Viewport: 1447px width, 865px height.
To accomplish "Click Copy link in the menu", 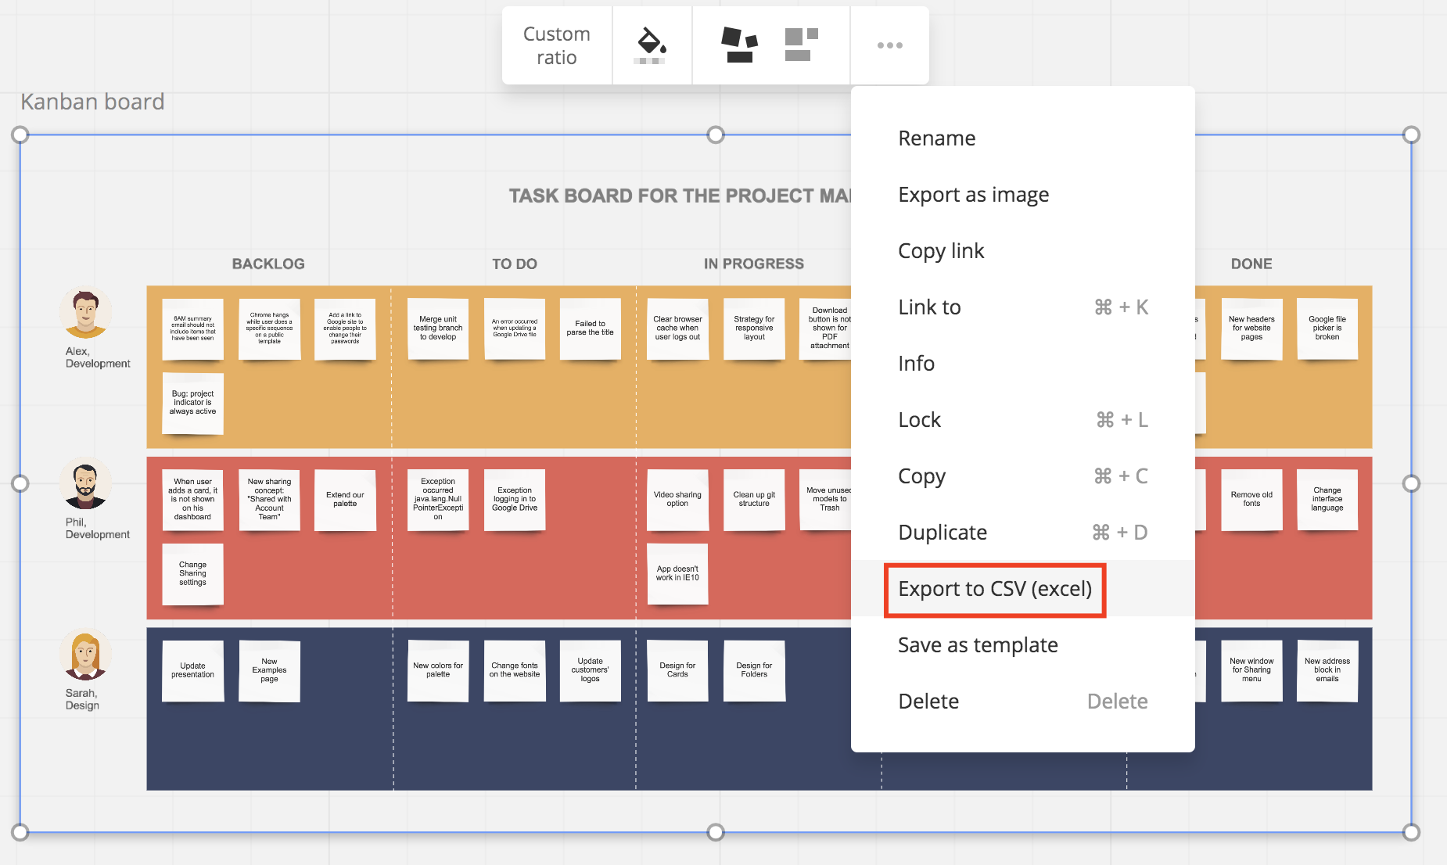I will click(x=940, y=251).
